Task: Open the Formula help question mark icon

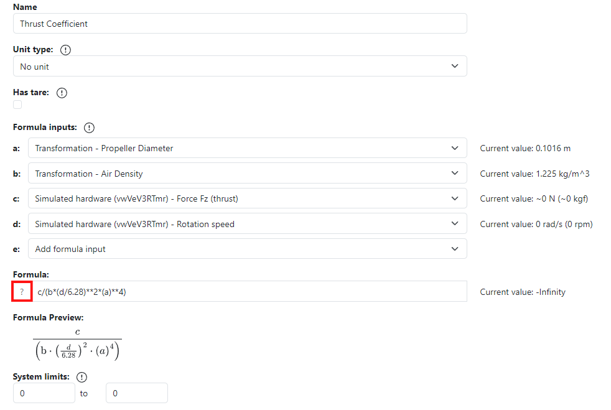Action: (22, 291)
